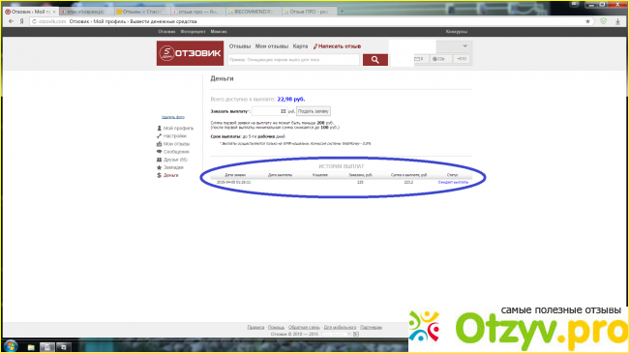Screen dimensions: 629x353
Task: Open 'Настройки' sidebar link
Action: [175, 136]
